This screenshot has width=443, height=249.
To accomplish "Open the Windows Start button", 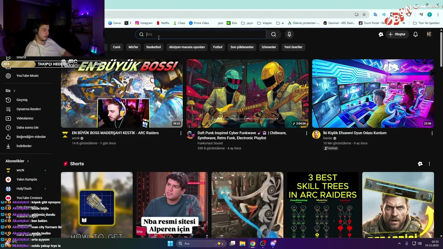I will (x=170, y=243).
